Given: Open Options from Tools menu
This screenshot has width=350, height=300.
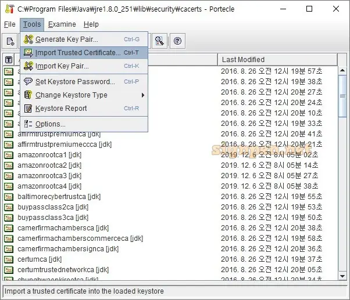Looking at the screenshot, I should [x=84, y=124].
